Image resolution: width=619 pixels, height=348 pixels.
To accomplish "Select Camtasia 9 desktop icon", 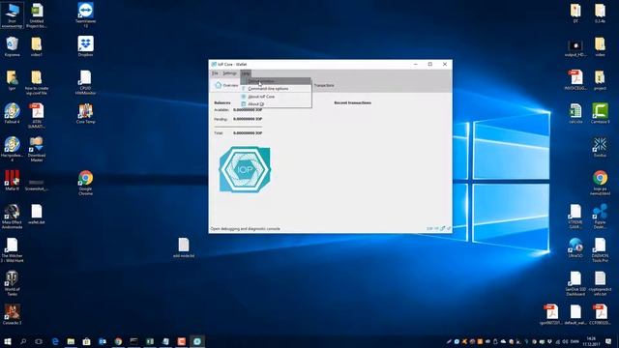I will tap(600, 114).
